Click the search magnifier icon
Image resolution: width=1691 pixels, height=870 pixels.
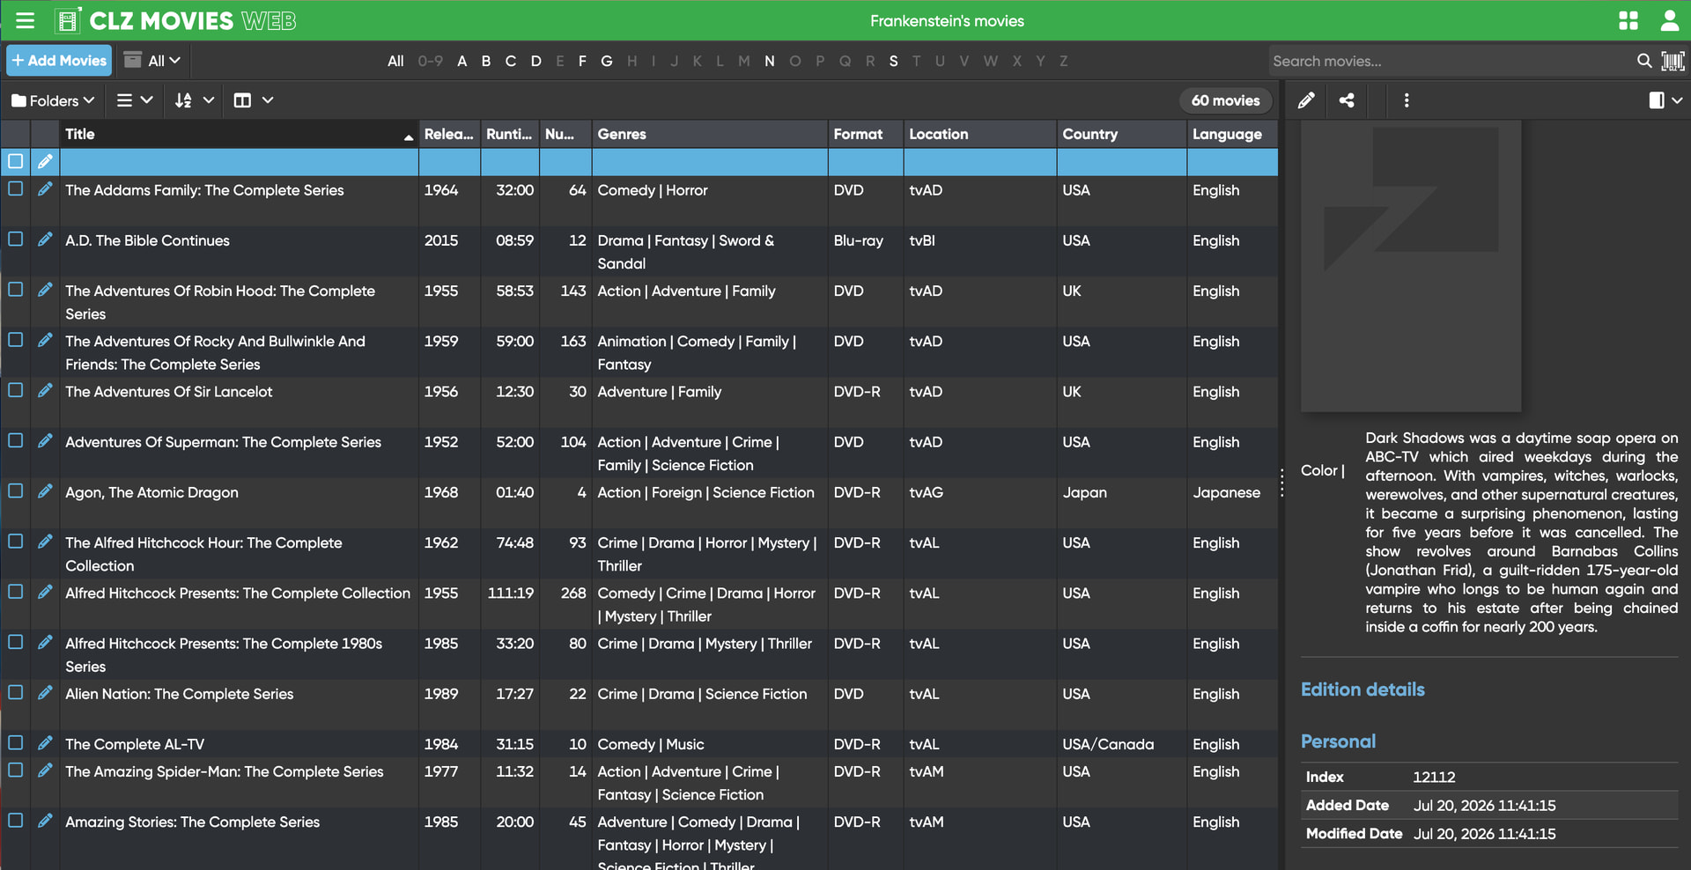(x=1644, y=61)
